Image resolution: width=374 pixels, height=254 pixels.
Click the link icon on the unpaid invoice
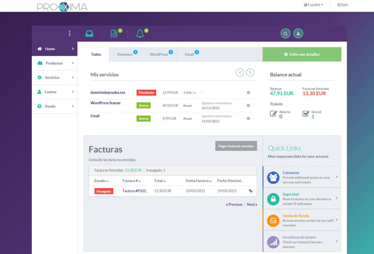click(251, 191)
